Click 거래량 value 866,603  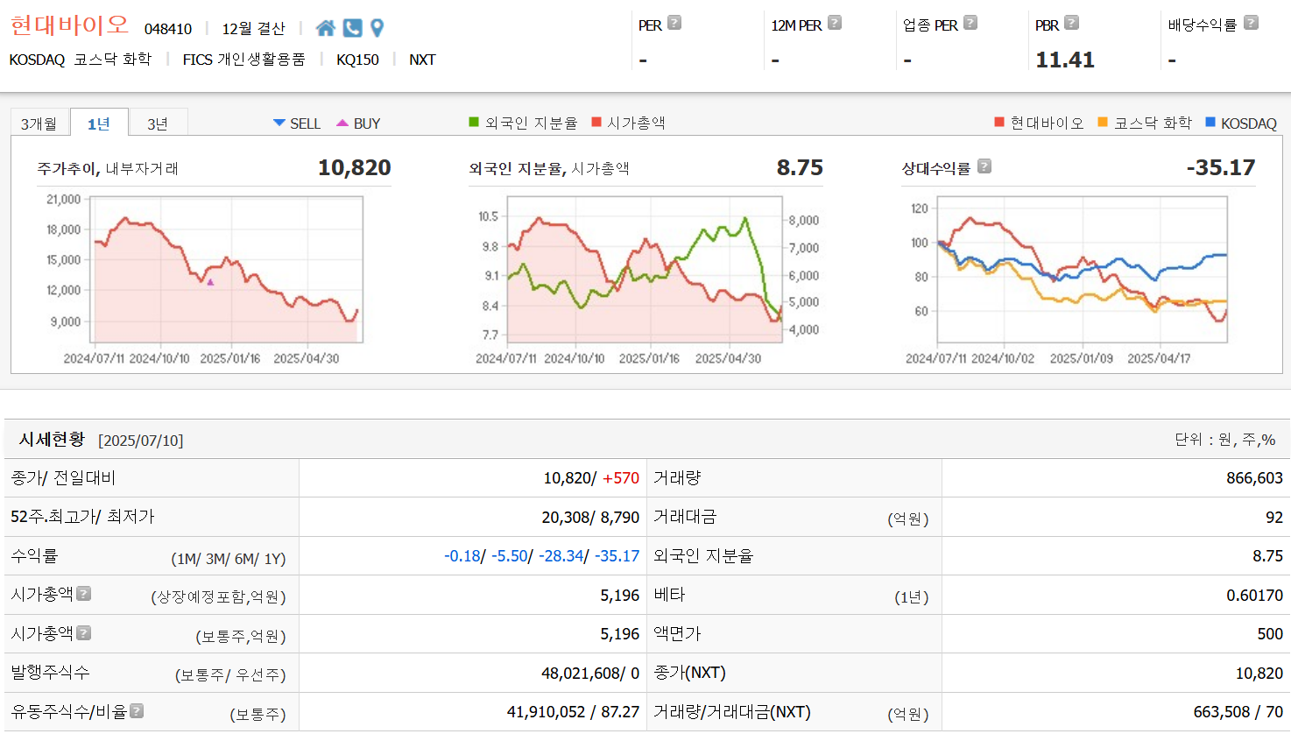pyautogui.click(x=1254, y=478)
